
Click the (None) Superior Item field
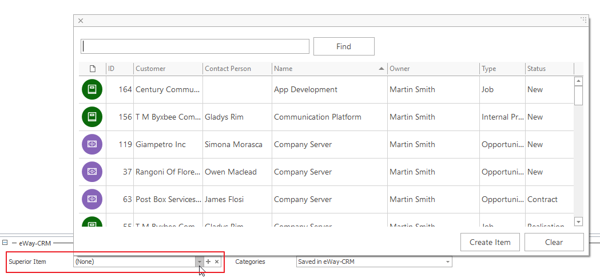coord(134,262)
